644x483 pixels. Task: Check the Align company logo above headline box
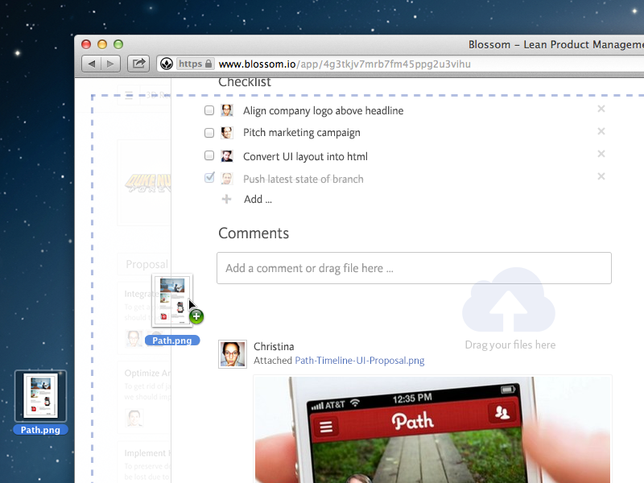[209, 110]
